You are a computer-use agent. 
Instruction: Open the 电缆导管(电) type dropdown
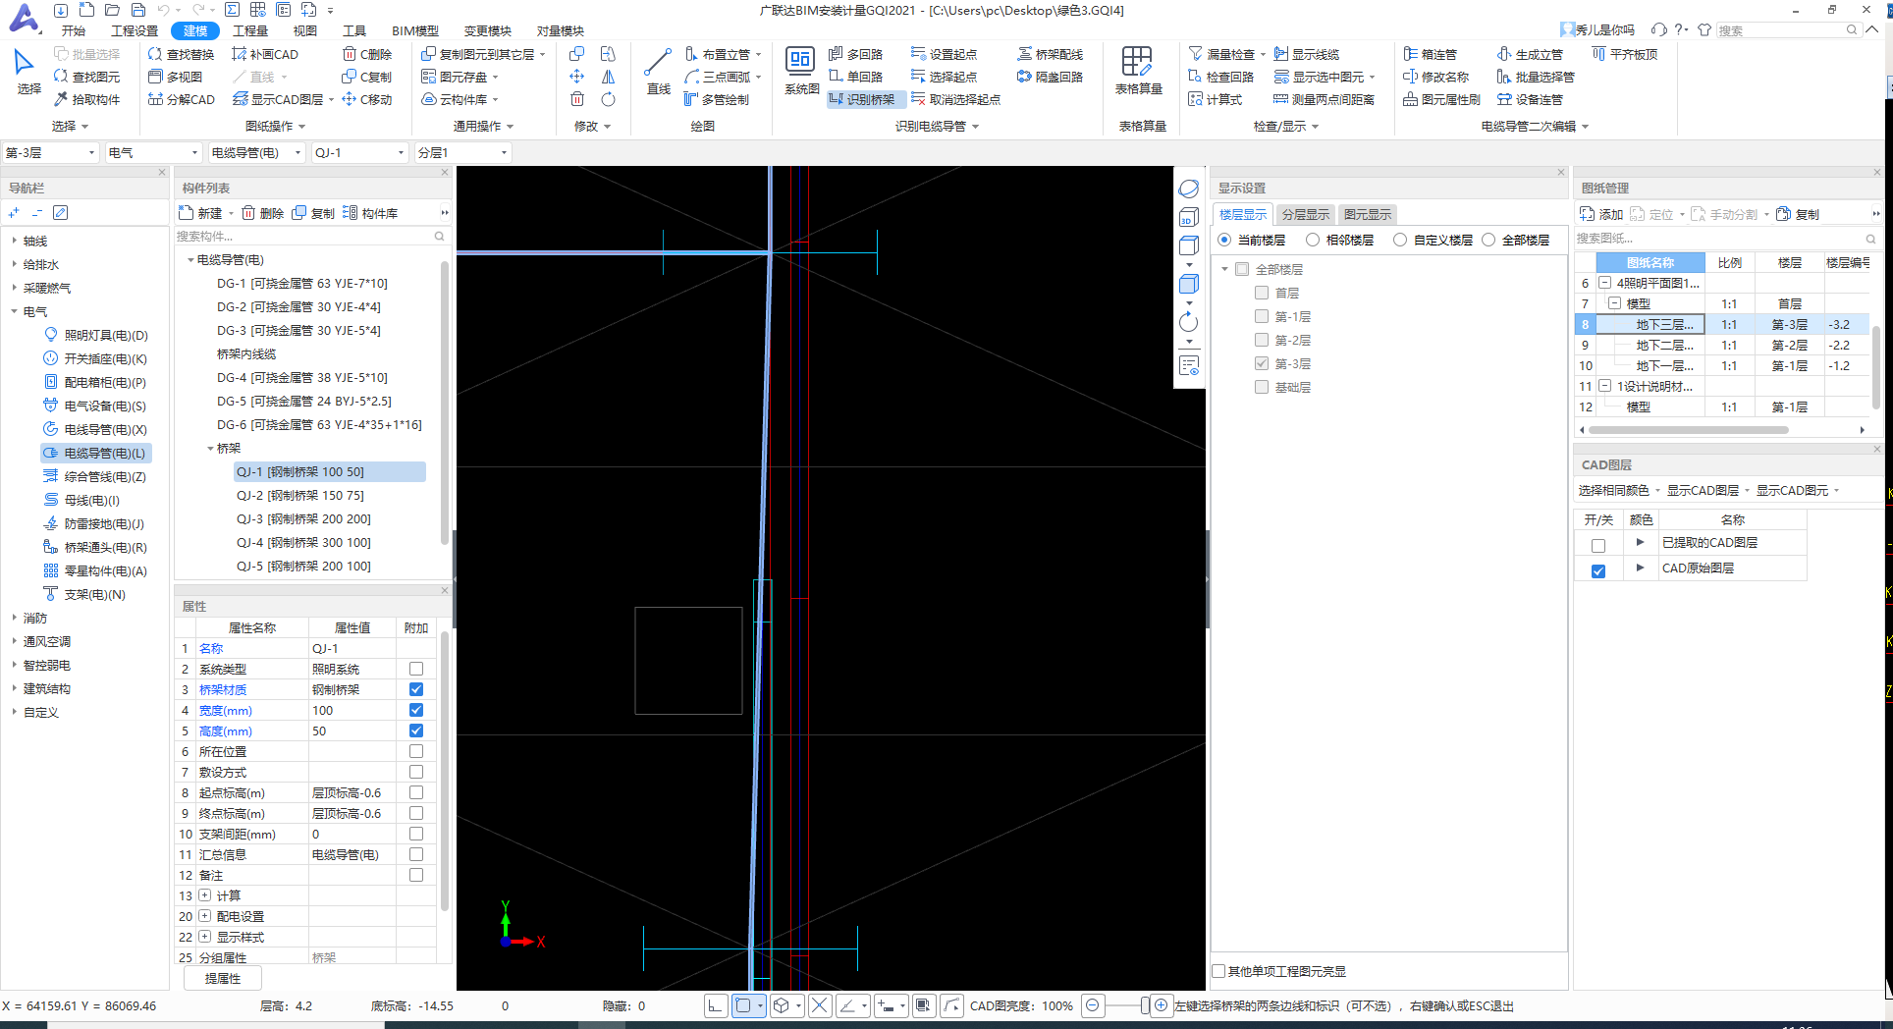pos(256,152)
